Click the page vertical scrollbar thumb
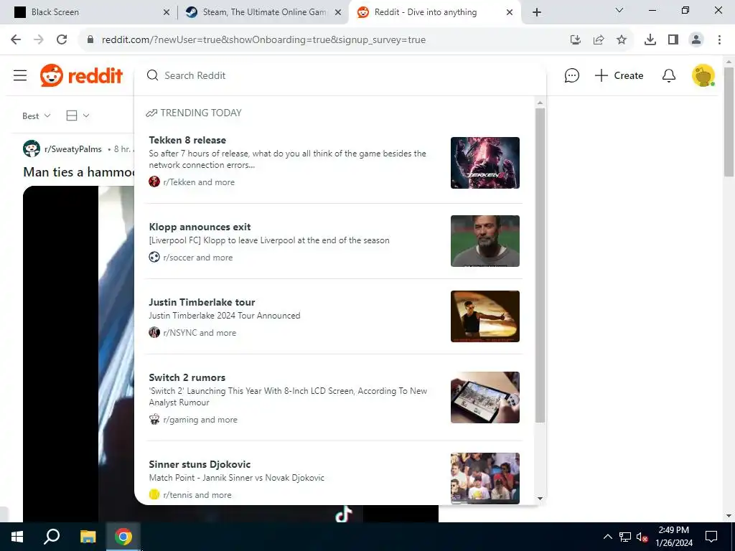This screenshot has height=551, width=735. [x=729, y=122]
